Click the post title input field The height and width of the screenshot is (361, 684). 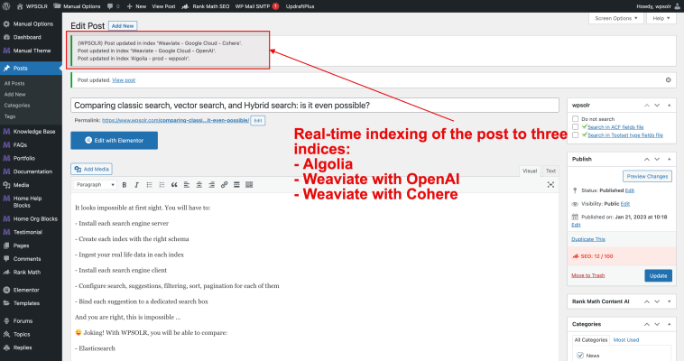(315, 106)
